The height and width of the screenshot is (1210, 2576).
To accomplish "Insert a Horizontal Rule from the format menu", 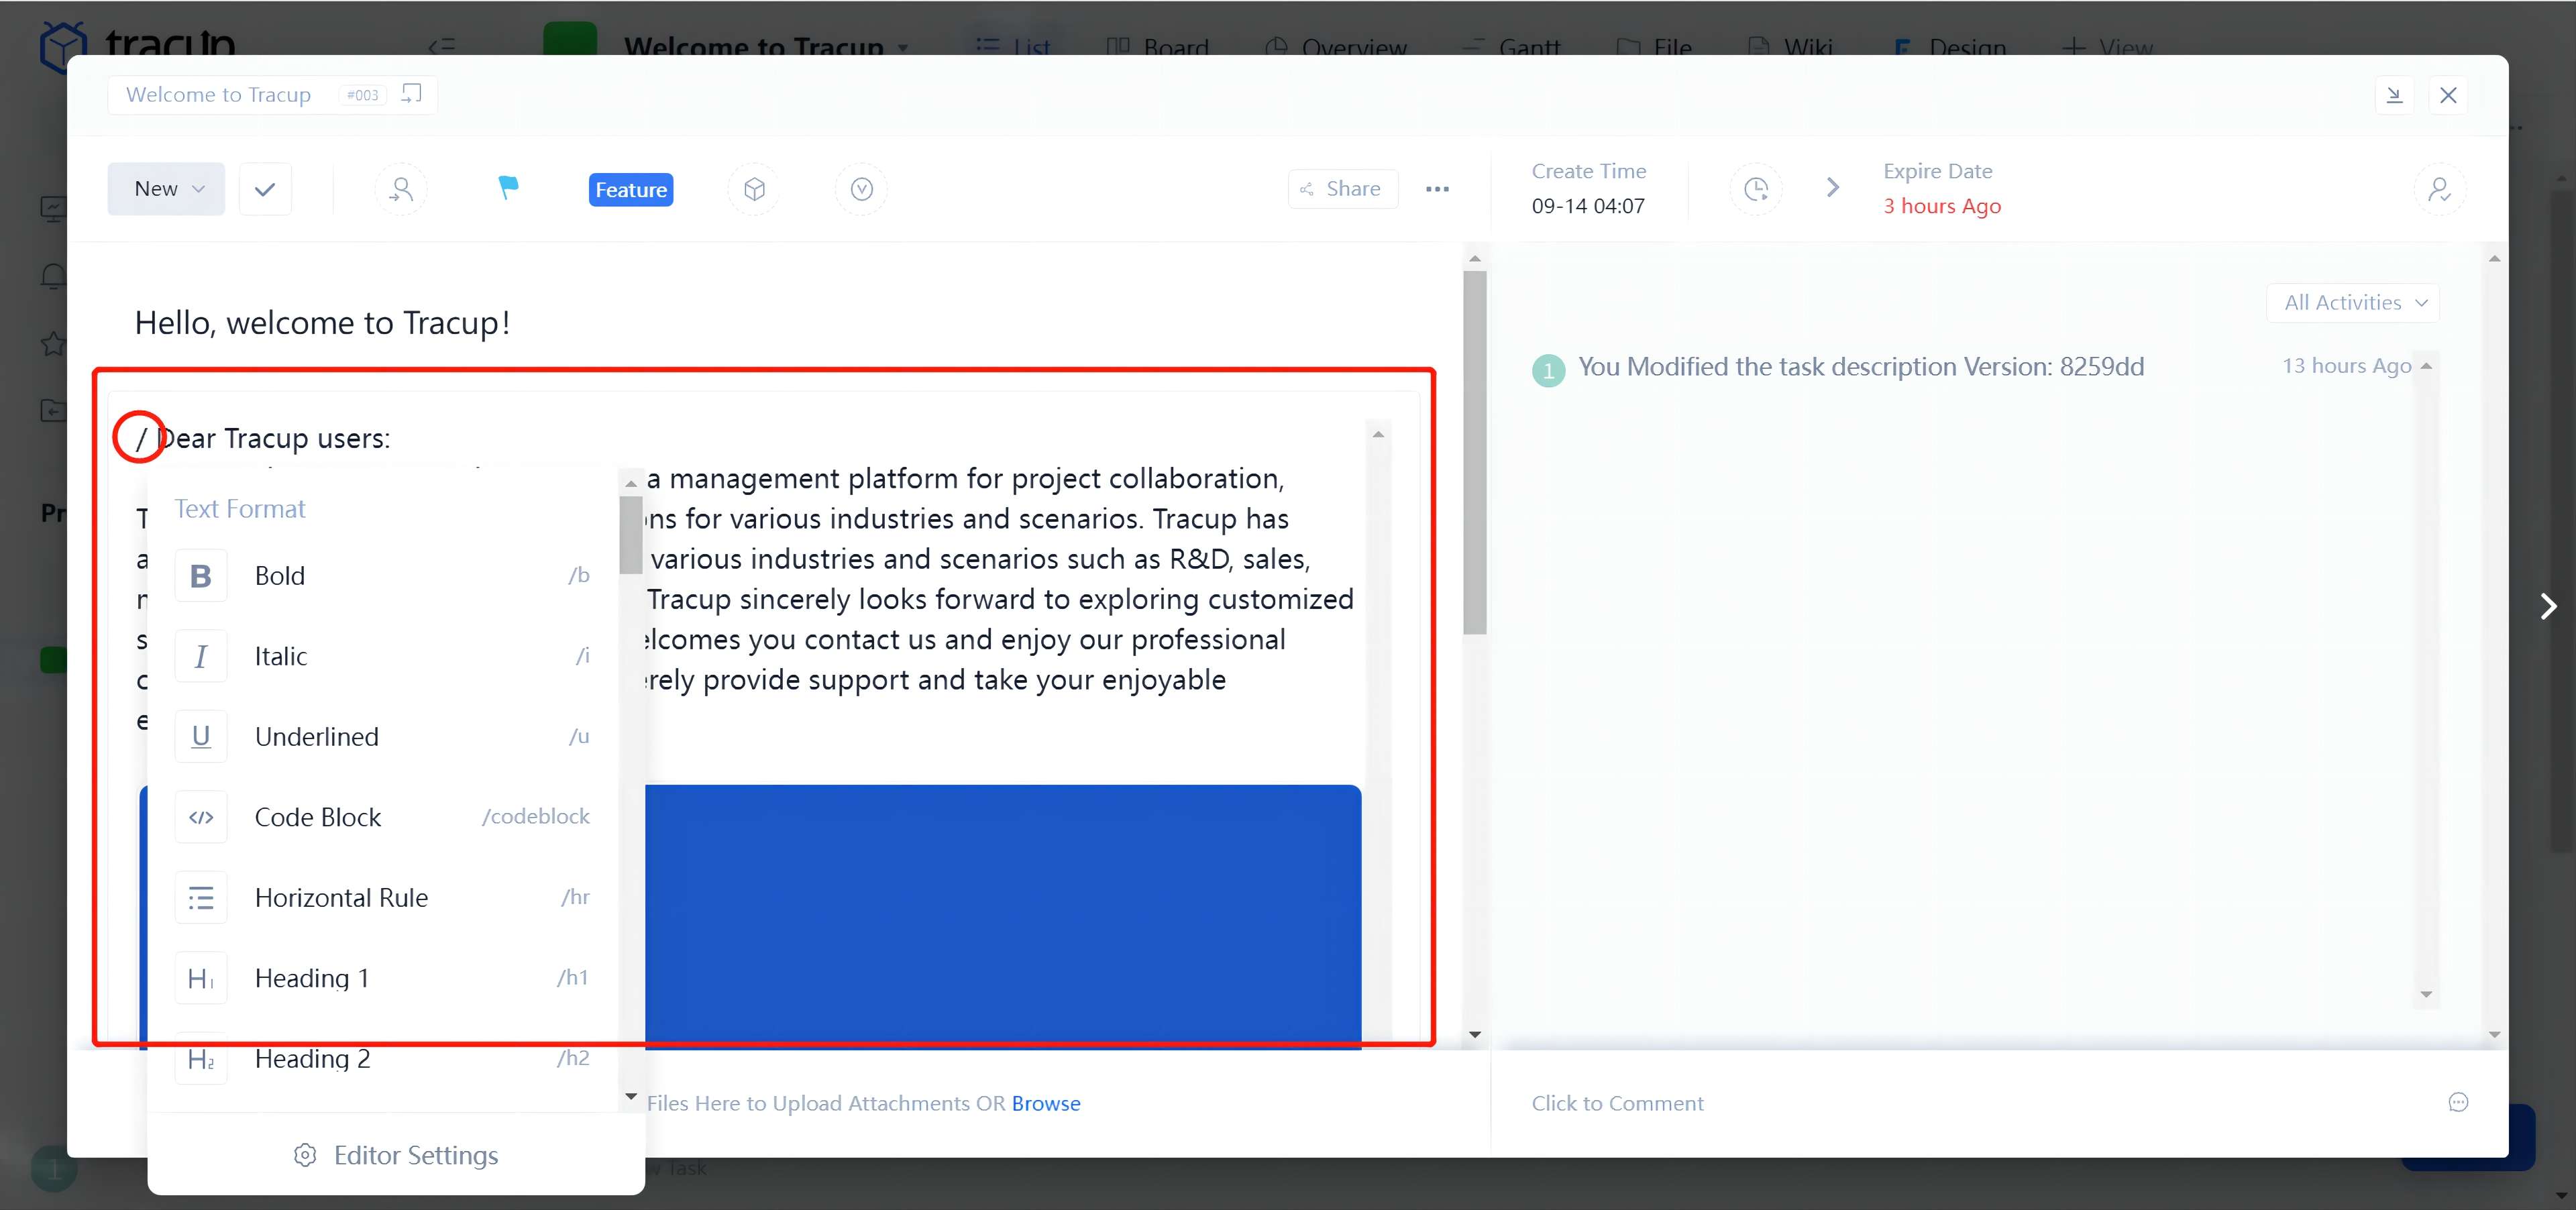I will coord(341,897).
